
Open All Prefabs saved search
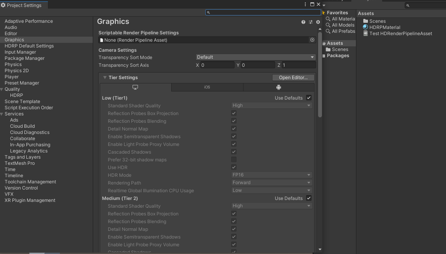click(340, 31)
